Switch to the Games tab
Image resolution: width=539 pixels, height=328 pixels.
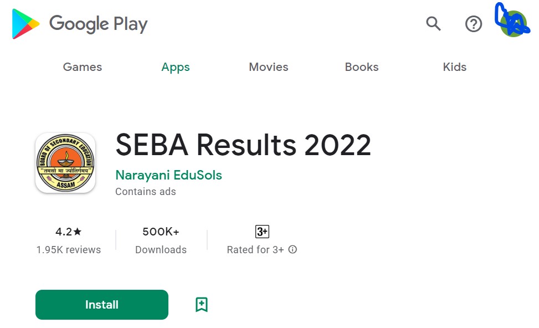pyautogui.click(x=82, y=66)
